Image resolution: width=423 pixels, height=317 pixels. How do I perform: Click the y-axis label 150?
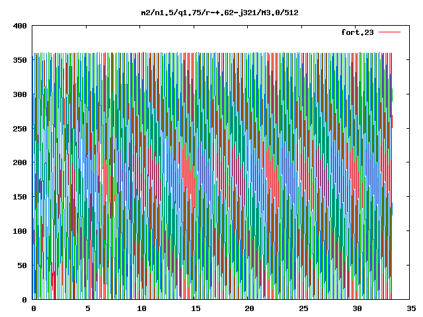tap(20, 197)
